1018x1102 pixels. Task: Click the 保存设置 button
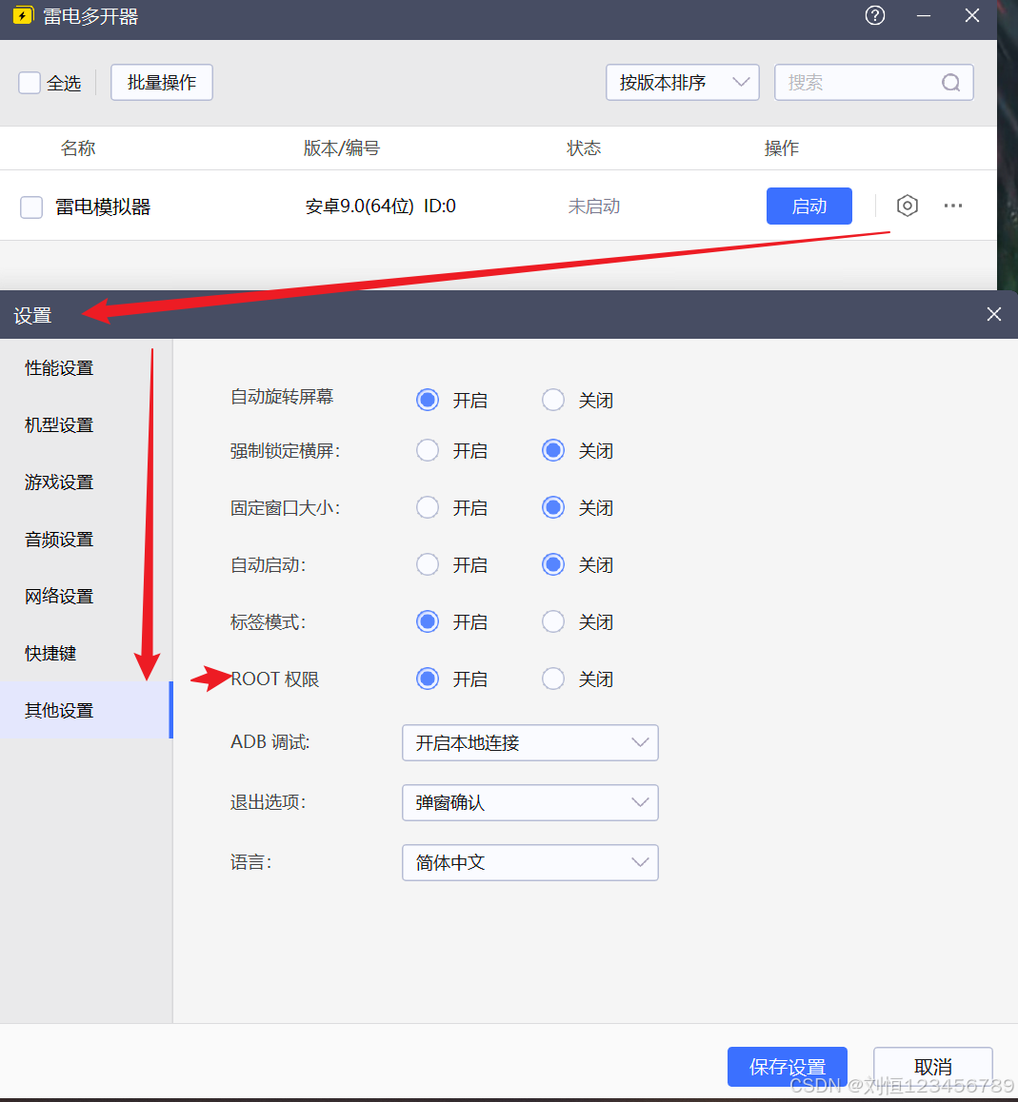788,1067
